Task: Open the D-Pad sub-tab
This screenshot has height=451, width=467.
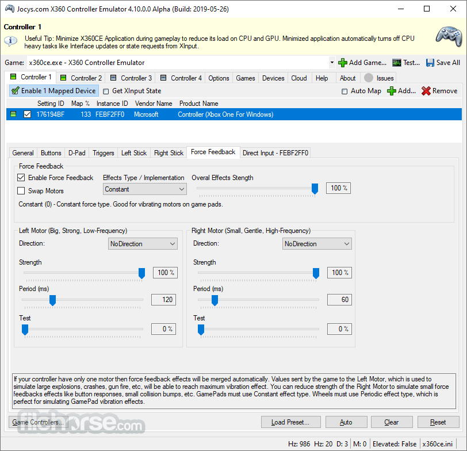Action: point(77,153)
